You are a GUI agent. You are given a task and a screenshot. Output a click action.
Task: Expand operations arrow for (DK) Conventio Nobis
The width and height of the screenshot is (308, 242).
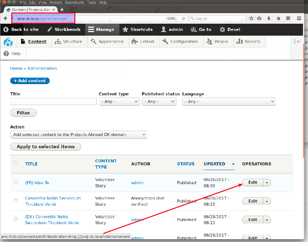click(x=267, y=220)
